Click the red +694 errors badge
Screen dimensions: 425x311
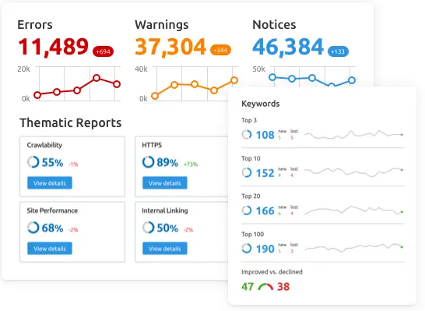pyautogui.click(x=103, y=51)
